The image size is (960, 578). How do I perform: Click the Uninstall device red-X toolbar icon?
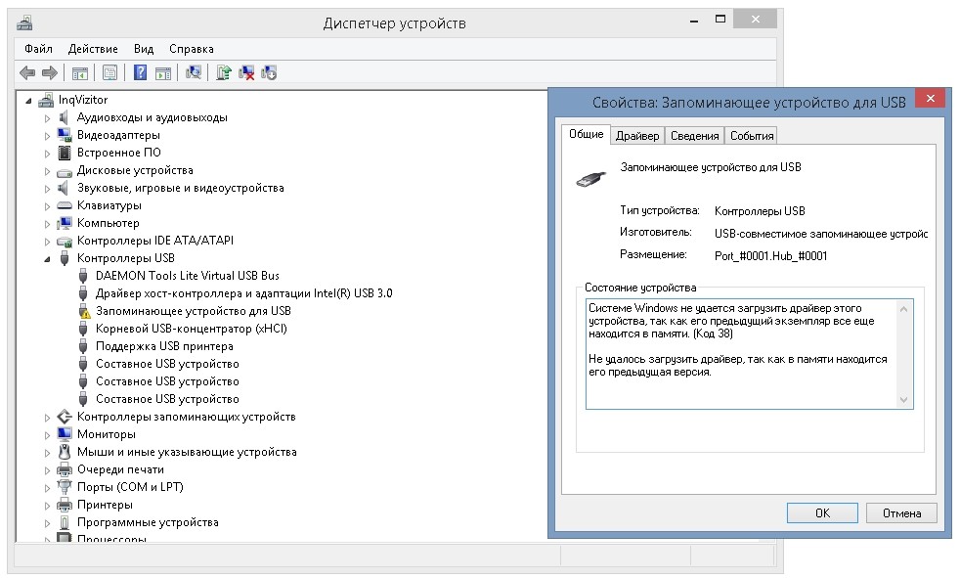[246, 73]
